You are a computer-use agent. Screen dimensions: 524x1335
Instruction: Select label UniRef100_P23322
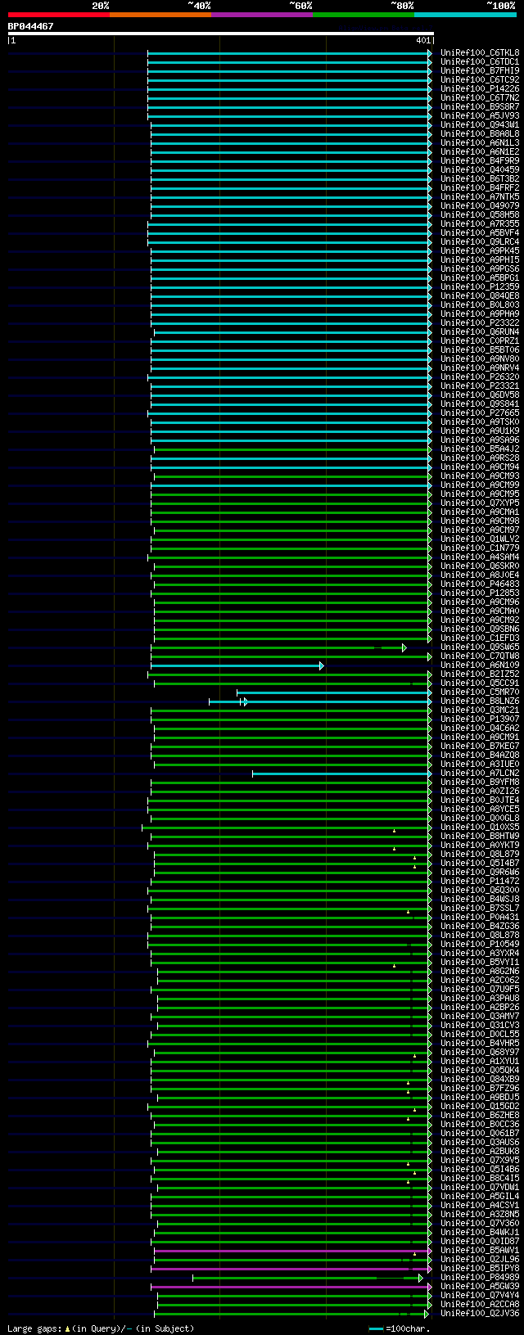click(480, 322)
